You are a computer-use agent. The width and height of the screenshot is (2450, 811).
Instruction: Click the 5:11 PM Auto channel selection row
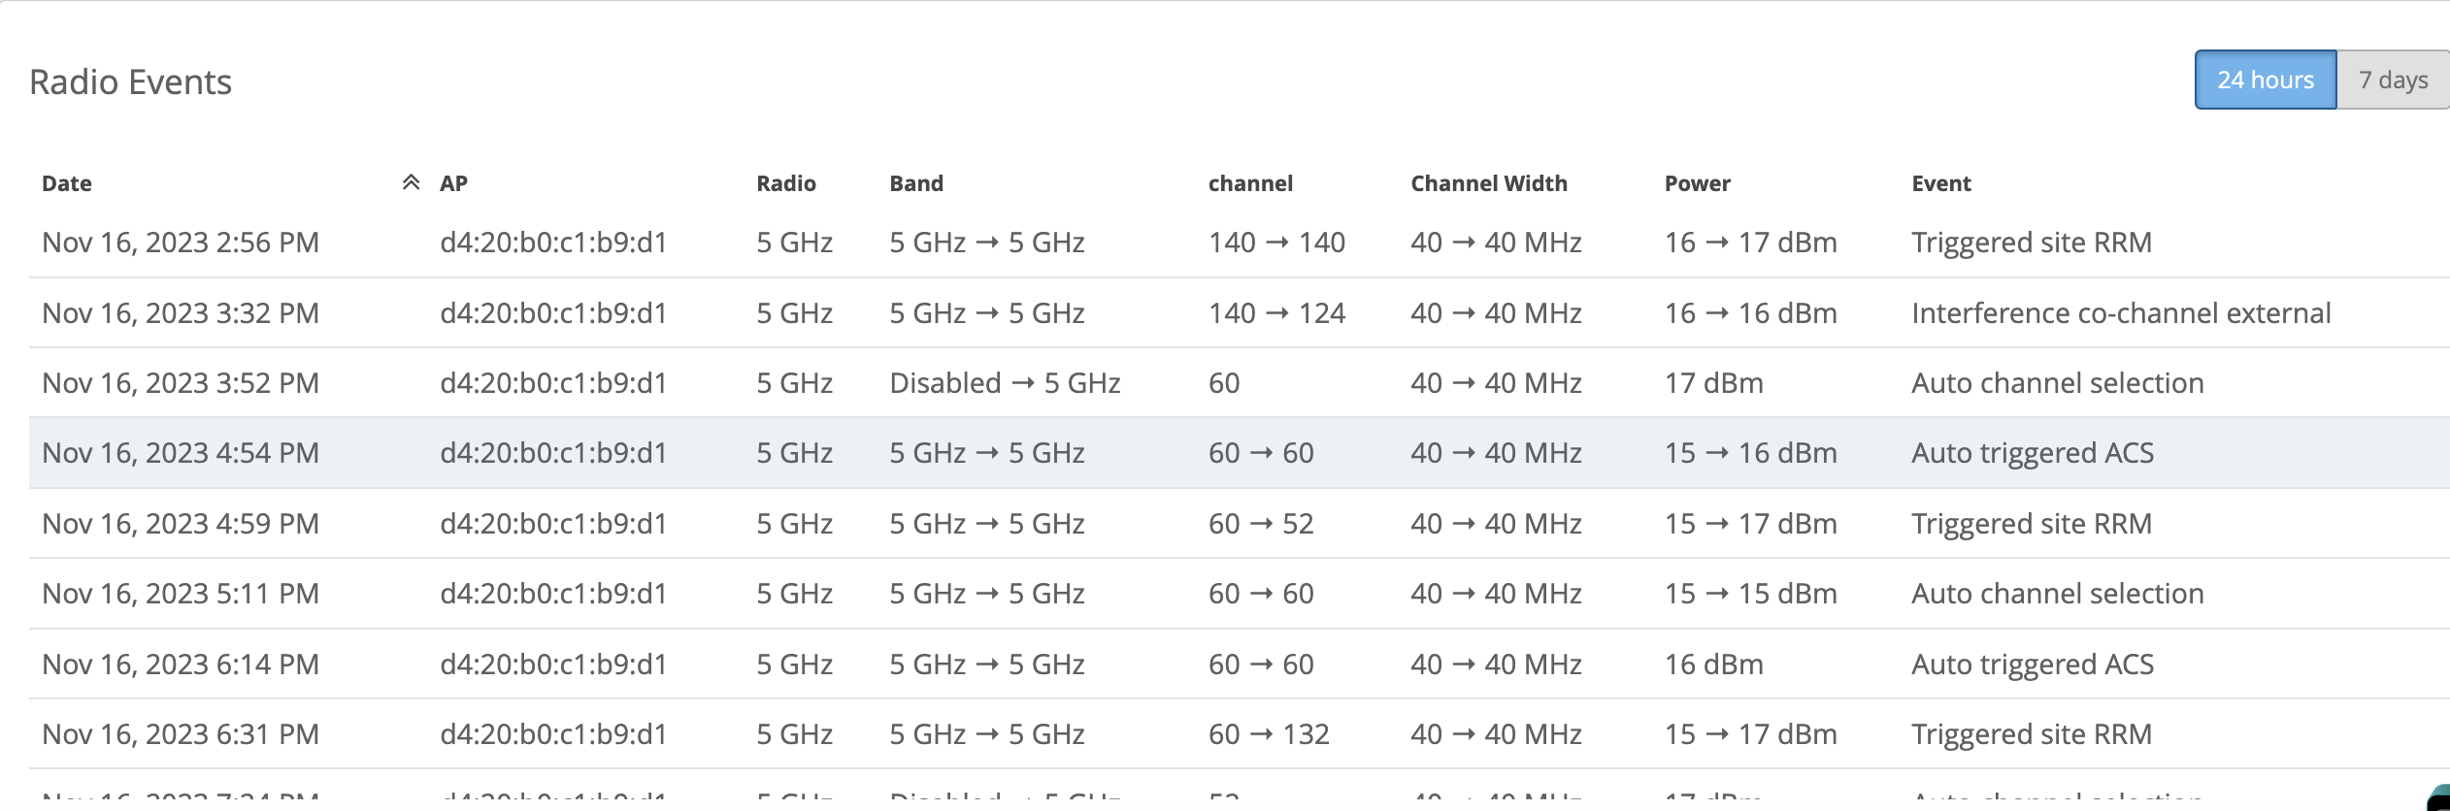(x=2057, y=594)
